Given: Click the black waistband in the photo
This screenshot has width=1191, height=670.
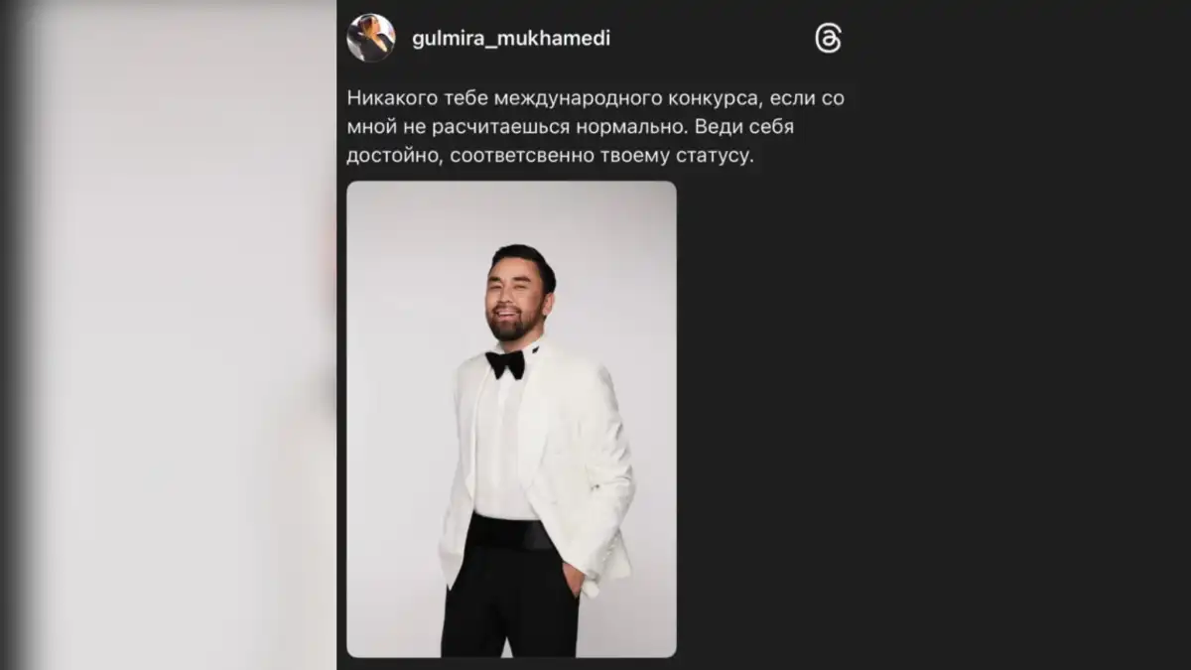Looking at the screenshot, I should click(x=510, y=532).
